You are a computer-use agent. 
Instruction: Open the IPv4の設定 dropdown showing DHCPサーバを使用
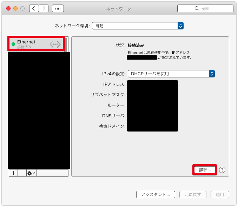point(171,74)
